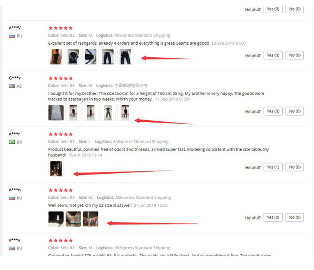Click Yes (0) on A***n's XL review
The height and width of the screenshot is (270, 314).
[x=273, y=217]
